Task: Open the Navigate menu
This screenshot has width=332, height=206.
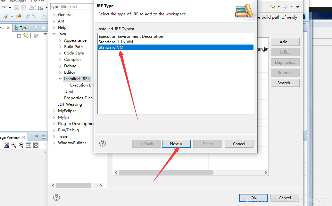Action: pos(18,1)
